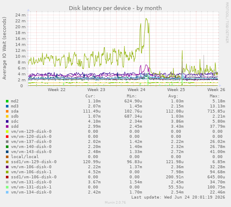Select the vm/vm-106-disk-0 legend label
This screenshot has width=231, height=207.
(31, 167)
